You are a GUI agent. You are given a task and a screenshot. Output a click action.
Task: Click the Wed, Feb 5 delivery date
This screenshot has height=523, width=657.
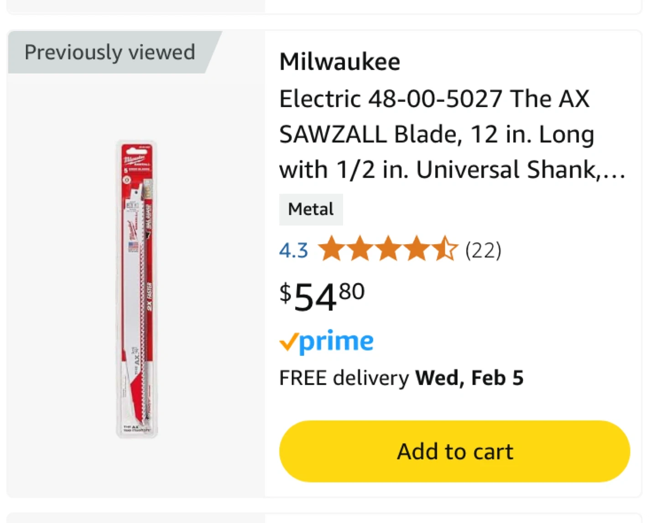[469, 378]
